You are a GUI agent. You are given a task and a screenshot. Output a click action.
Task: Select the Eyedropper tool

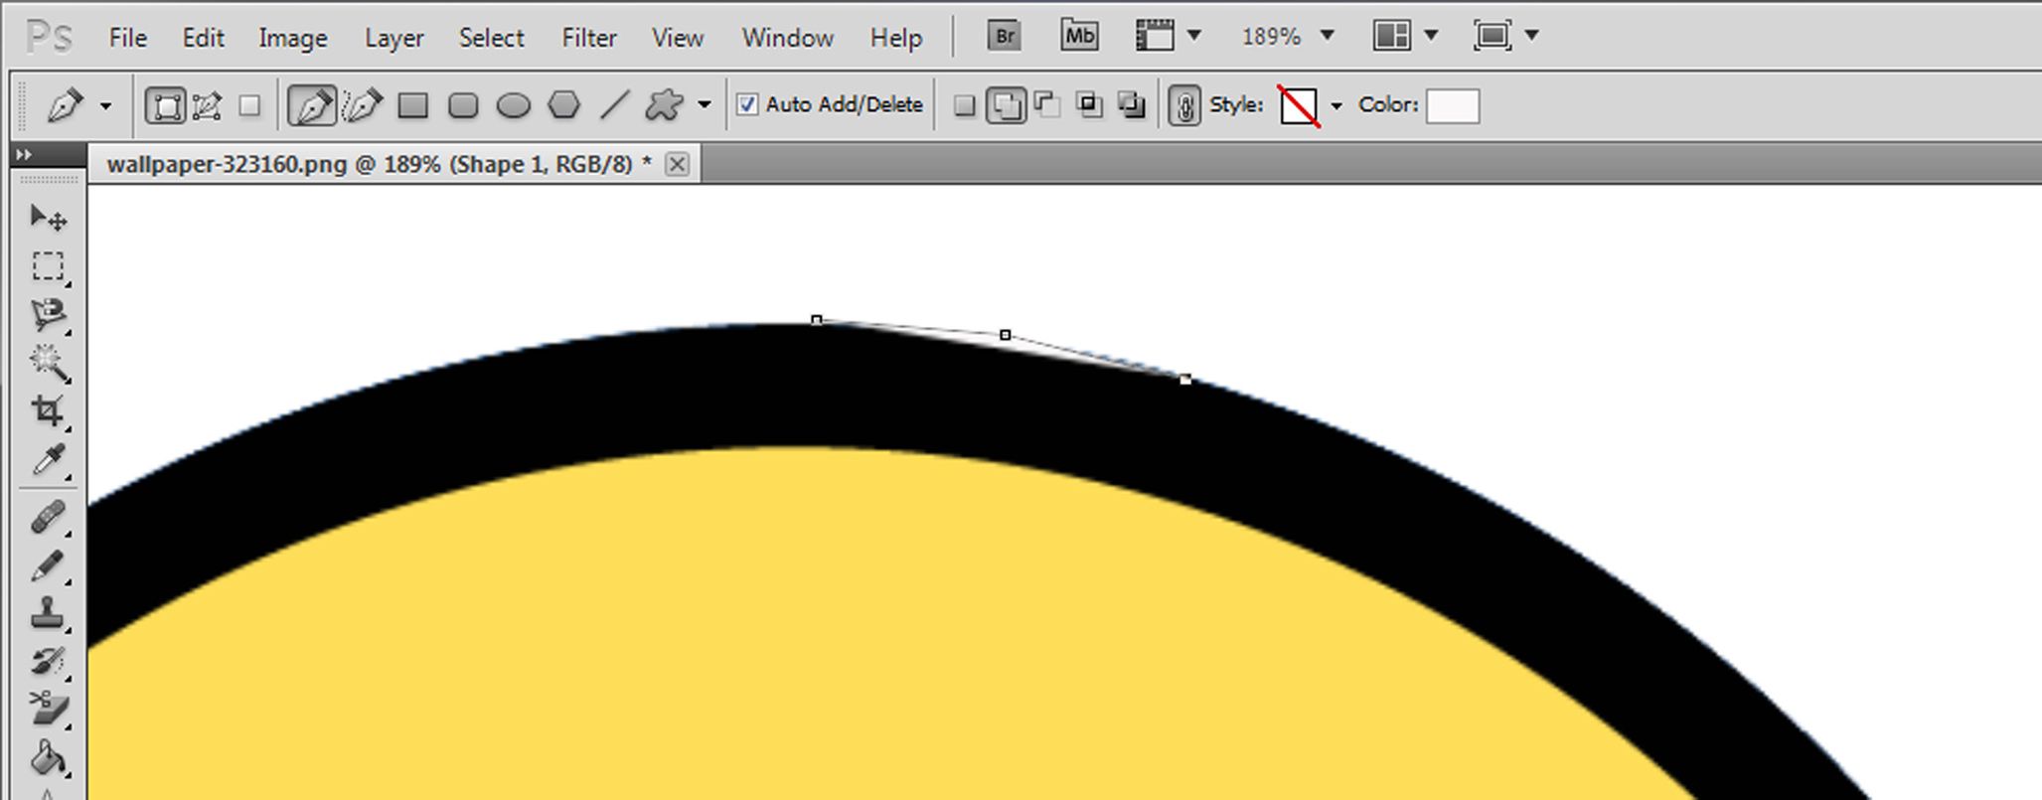tap(48, 459)
